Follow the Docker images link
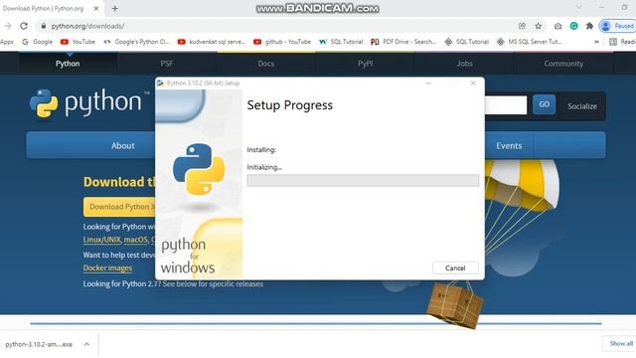Viewport: 636px width, 358px height. (107, 268)
